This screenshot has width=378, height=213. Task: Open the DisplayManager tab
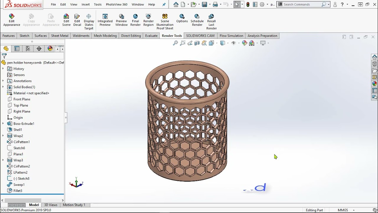50,49
